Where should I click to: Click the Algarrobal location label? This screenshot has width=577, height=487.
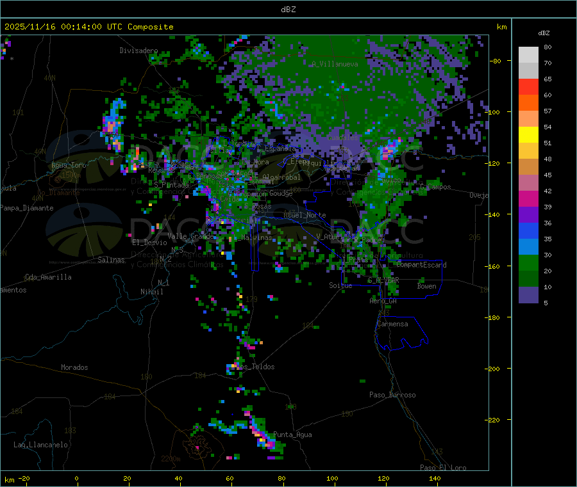281,177
